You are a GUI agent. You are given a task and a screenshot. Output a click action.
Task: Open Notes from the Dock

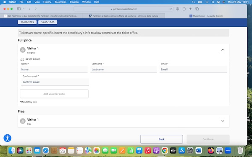tap(71, 151)
